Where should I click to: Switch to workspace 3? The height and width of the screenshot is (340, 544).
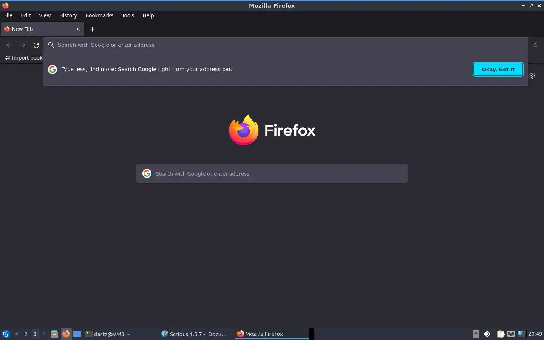click(35, 334)
